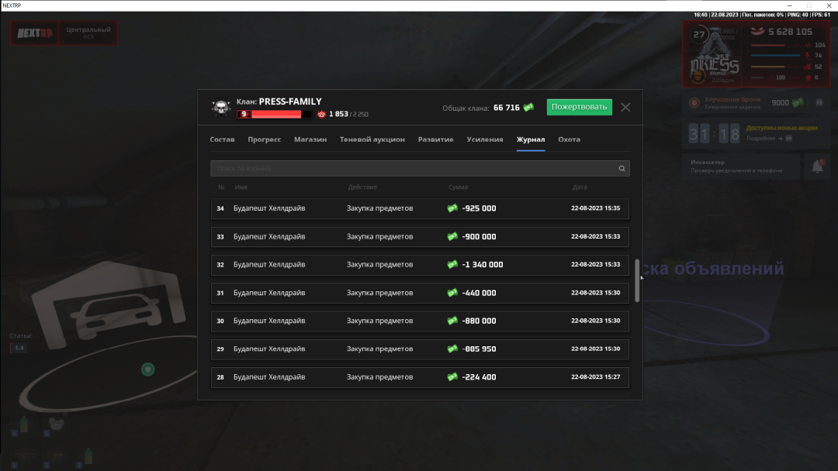Click the amount -224 400
The image size is (838, 471).
(x=479, y=377)
